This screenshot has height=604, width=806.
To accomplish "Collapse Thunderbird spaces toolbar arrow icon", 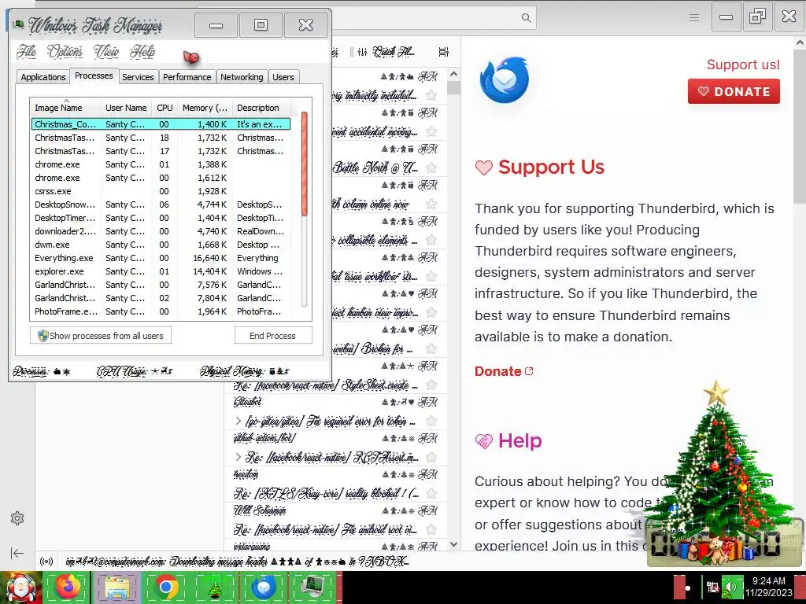I will coord(17,553).
